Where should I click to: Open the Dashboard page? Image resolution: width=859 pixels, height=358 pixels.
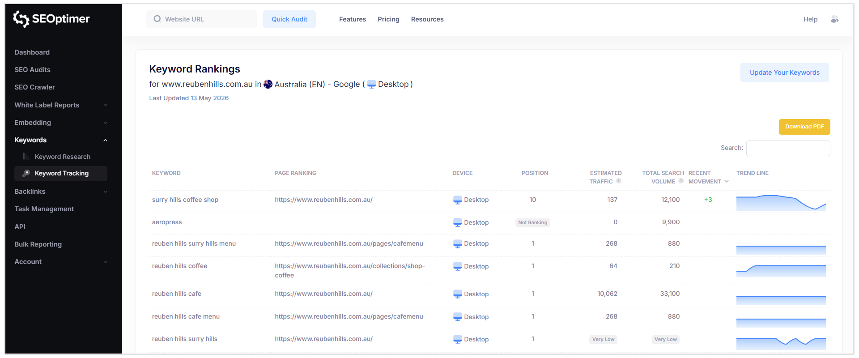click(x=32, y=52)
